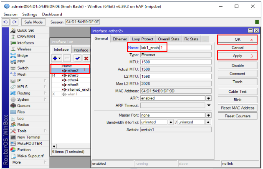The width and height of the screenshot is (263, 169).
Task: Select Interface tab in Interface List
Action: click(61, 50)
